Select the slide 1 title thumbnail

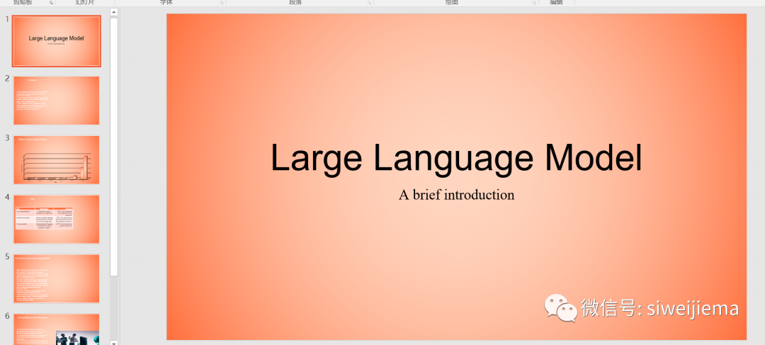click(56, 41)
